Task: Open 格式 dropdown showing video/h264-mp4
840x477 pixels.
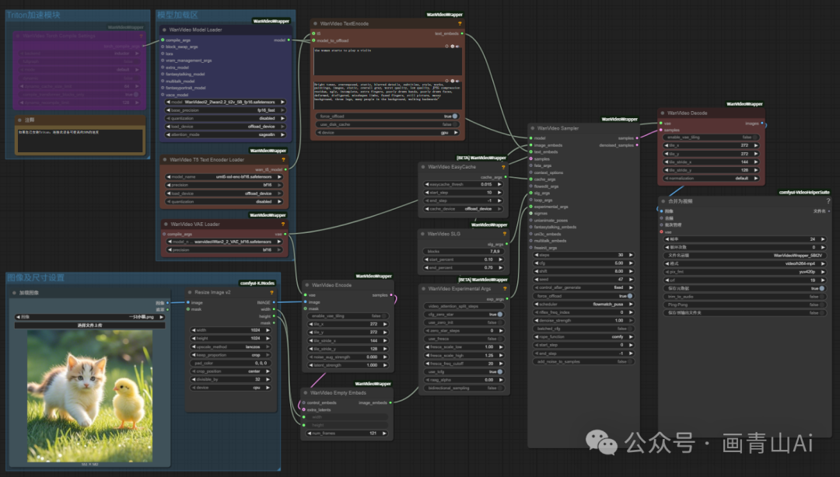Action: pyautogui.click(x=745, y=263)
